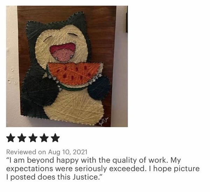The height and width of the screenshot is (192, 210).
Task: Click the fourth rating star
Action: click(44, 138)
